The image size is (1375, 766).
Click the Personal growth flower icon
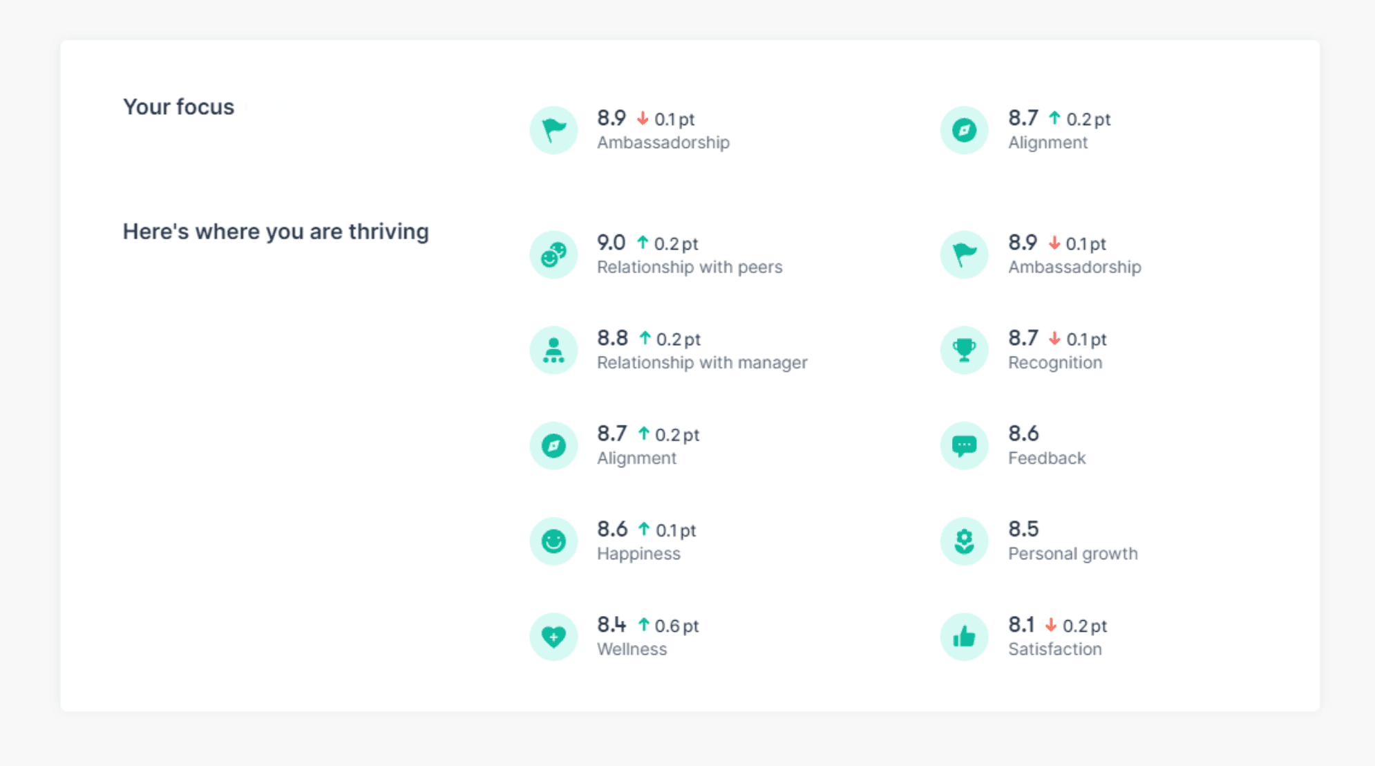[964, 541]
